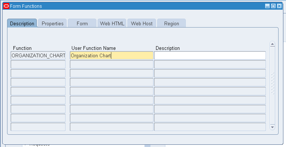Click the Oracle logo icon in title bar

(6, 6)
